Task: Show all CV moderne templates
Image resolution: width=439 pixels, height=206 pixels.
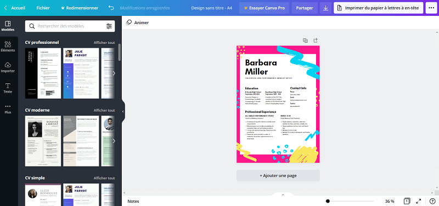Action: point(104,110)
